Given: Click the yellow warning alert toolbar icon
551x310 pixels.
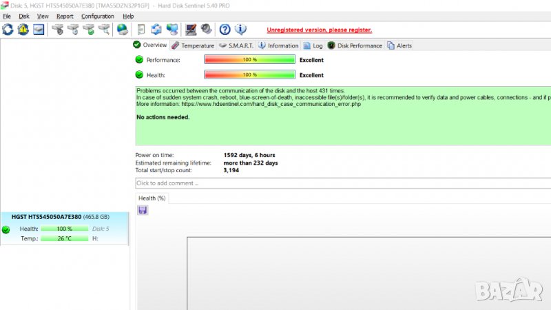Looking at the screenshot, I should click(23, 30).
